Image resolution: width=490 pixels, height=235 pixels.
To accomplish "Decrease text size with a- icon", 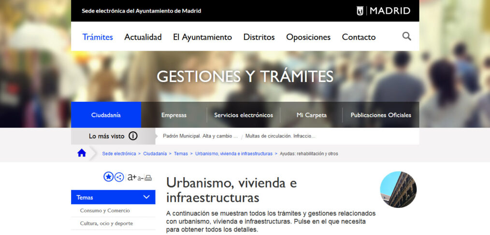I will click(x=140, y=178).
